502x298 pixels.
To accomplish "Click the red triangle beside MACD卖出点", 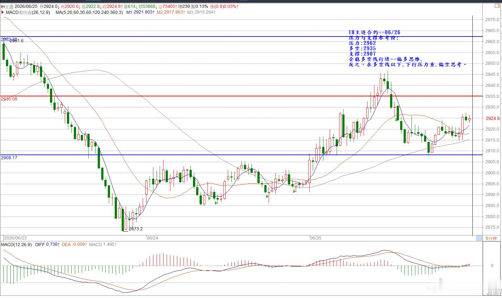I will point(3,12).
